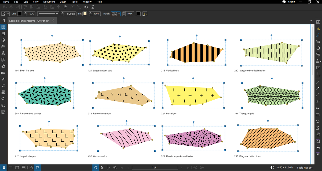Screen dimensions: 322x171
Task: Open the Revu menu
Action: point(6,2)
